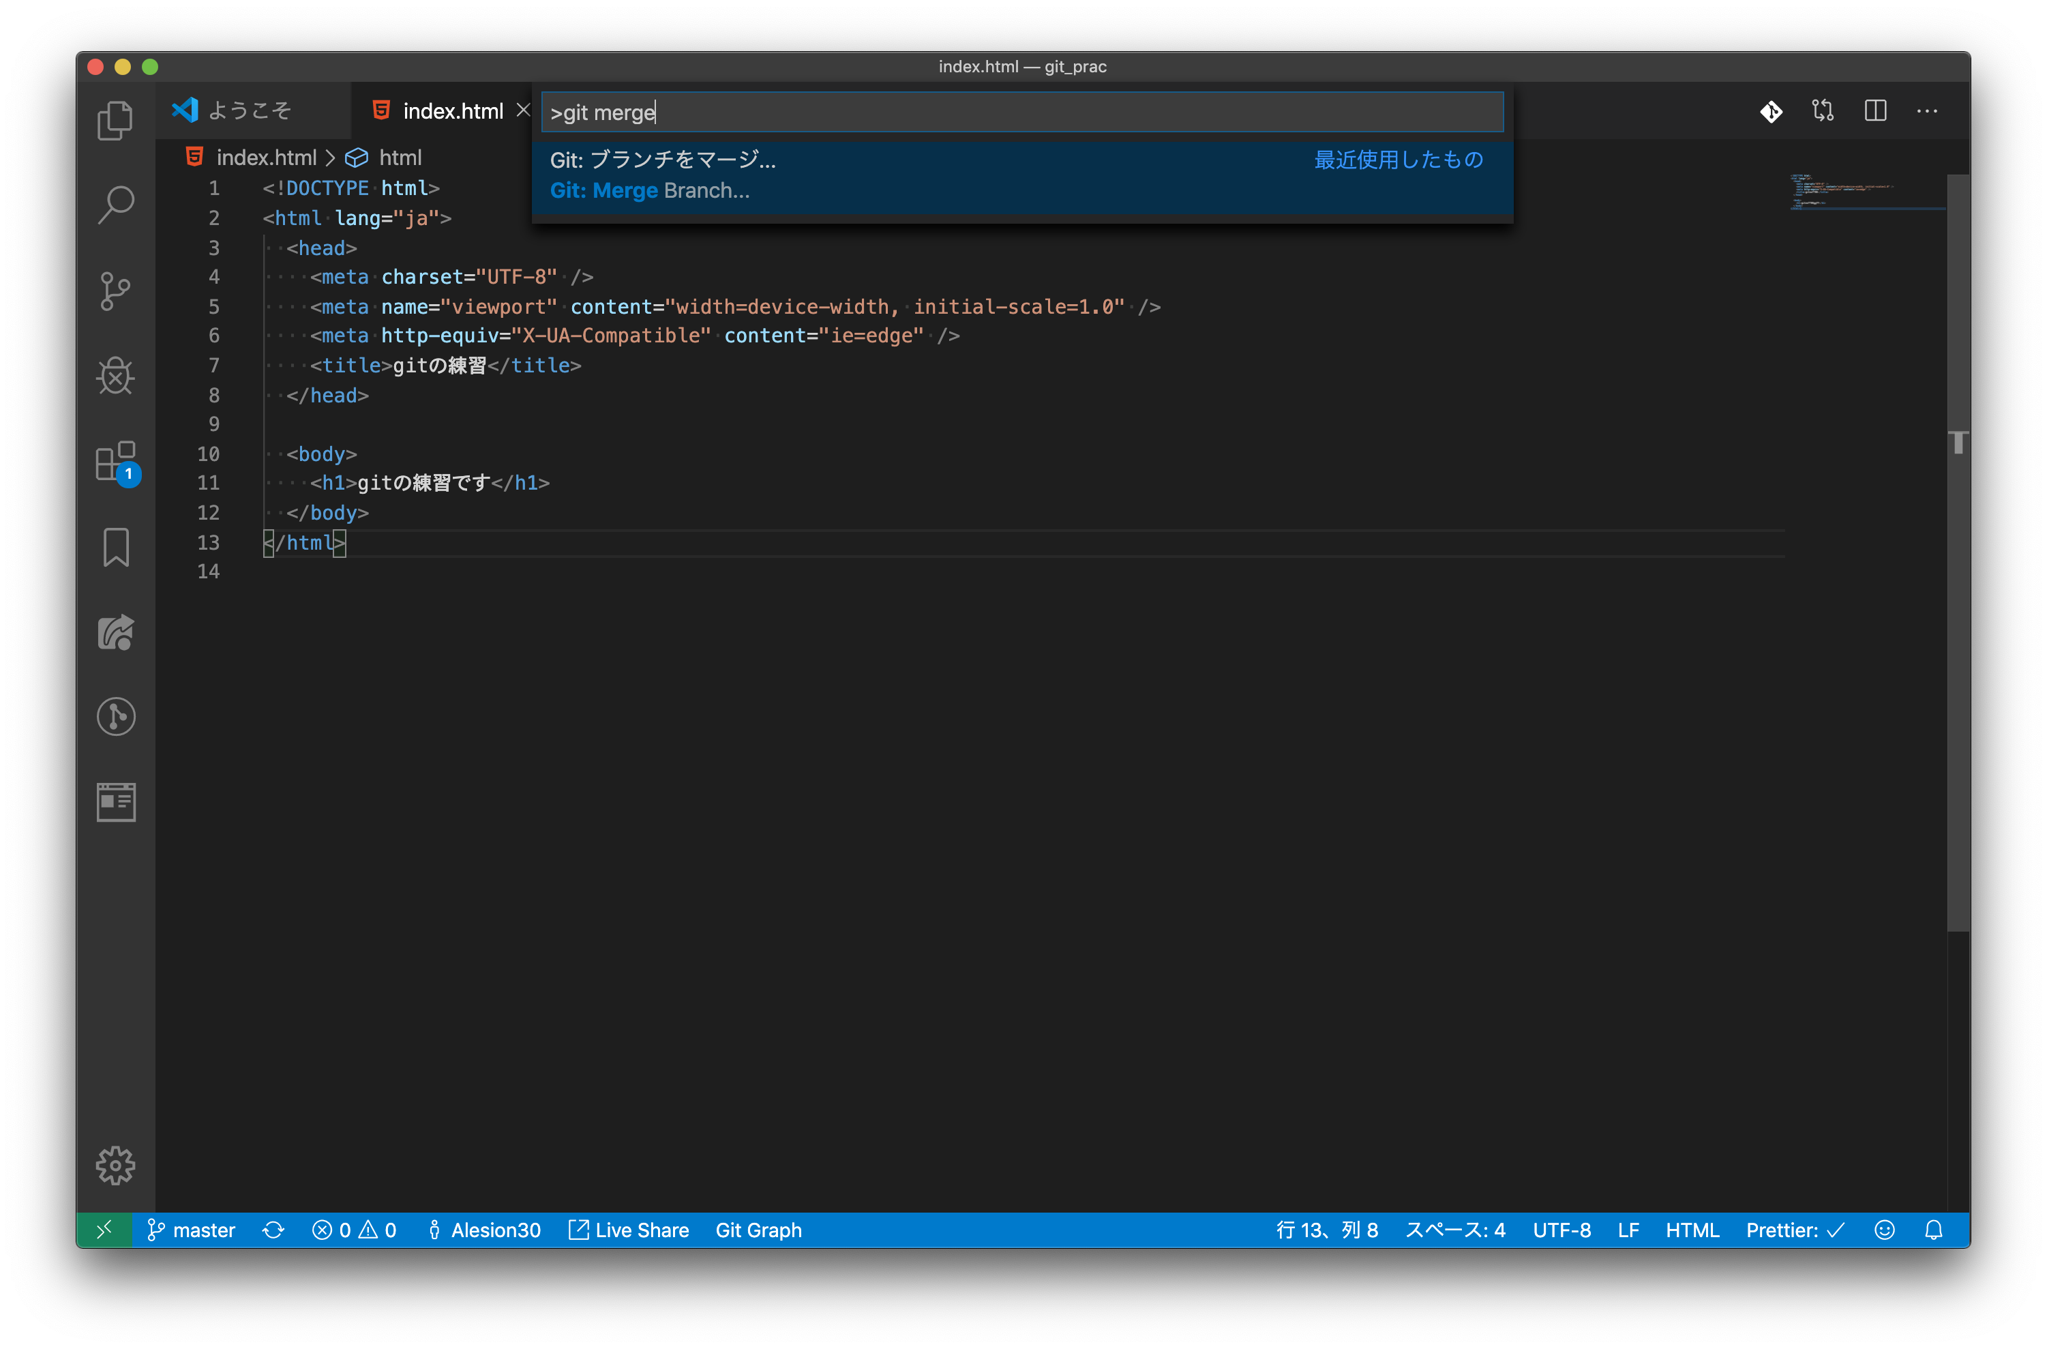Toggle Prettier formatter status
This screenshot has height=1349, width=2047.
click(x=1794, y=1230)
